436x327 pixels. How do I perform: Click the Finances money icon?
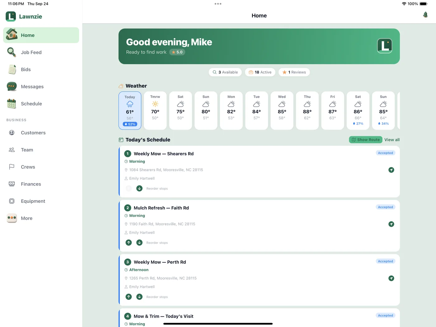pyautogui.click(x=12, y=184)
